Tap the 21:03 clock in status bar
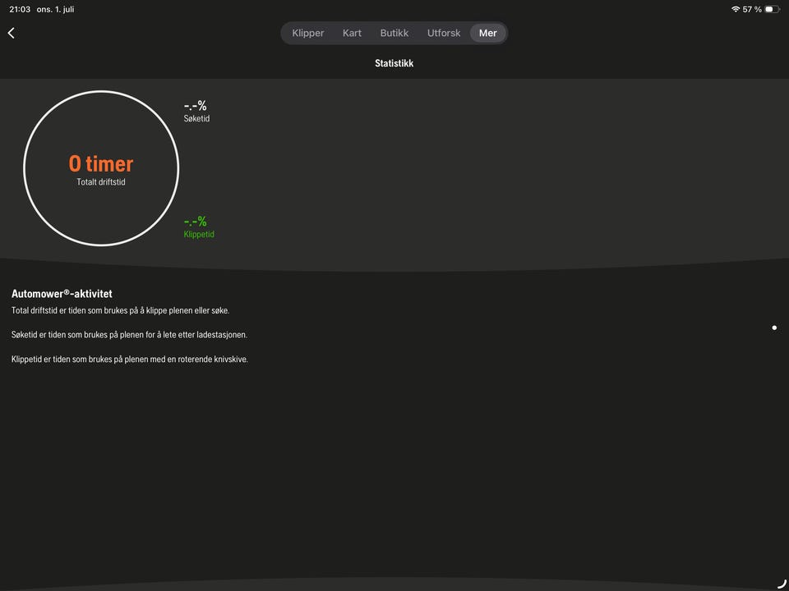The image size is (789, 591). (20, 9)
